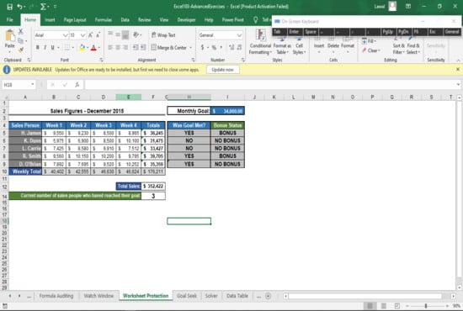
Task: Click the Clear eraser button
Action: pos(371,50)
